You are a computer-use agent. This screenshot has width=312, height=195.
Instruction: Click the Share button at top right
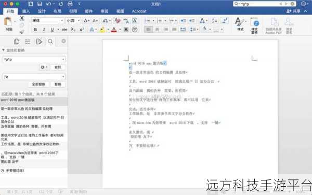point(293,11)
